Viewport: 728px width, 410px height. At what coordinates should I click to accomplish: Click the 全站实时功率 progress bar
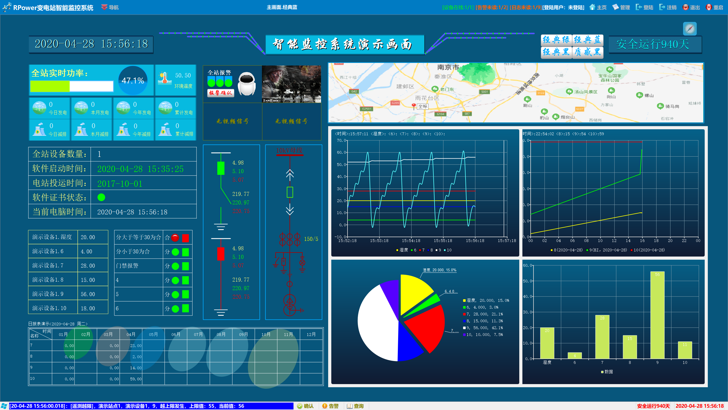click(72, 86)
